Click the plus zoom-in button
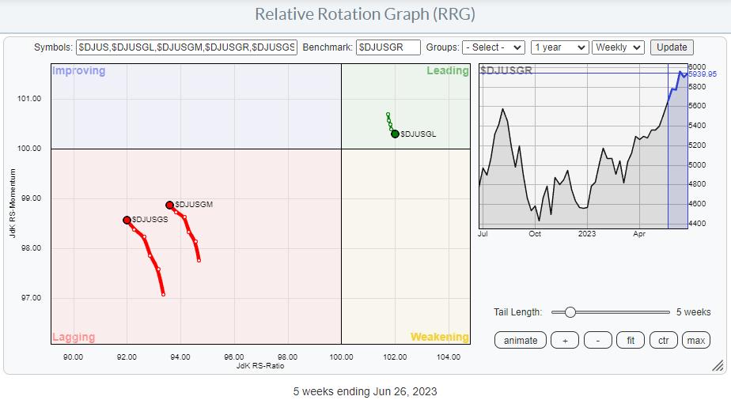The image size is (731, 400). pyautogui.click(x=565, y=340)
